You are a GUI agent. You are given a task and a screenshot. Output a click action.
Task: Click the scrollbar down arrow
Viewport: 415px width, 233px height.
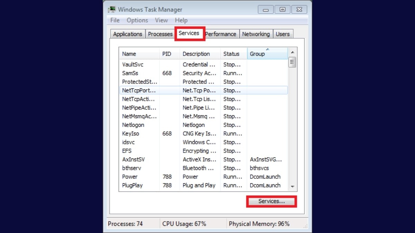pyautogui.click(x=292, y=186)
